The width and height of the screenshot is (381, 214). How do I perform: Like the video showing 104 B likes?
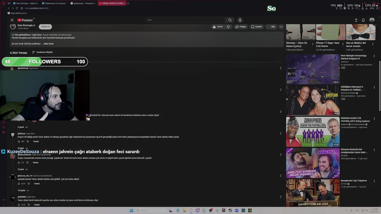click(217, 27)
